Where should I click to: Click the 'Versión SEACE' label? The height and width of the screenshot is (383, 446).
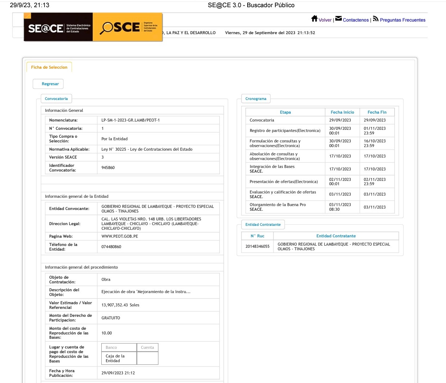pyautogui.click(x=63, y=157)
